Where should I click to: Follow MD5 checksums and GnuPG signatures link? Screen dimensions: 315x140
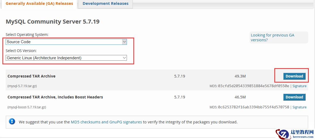[106, 122]
